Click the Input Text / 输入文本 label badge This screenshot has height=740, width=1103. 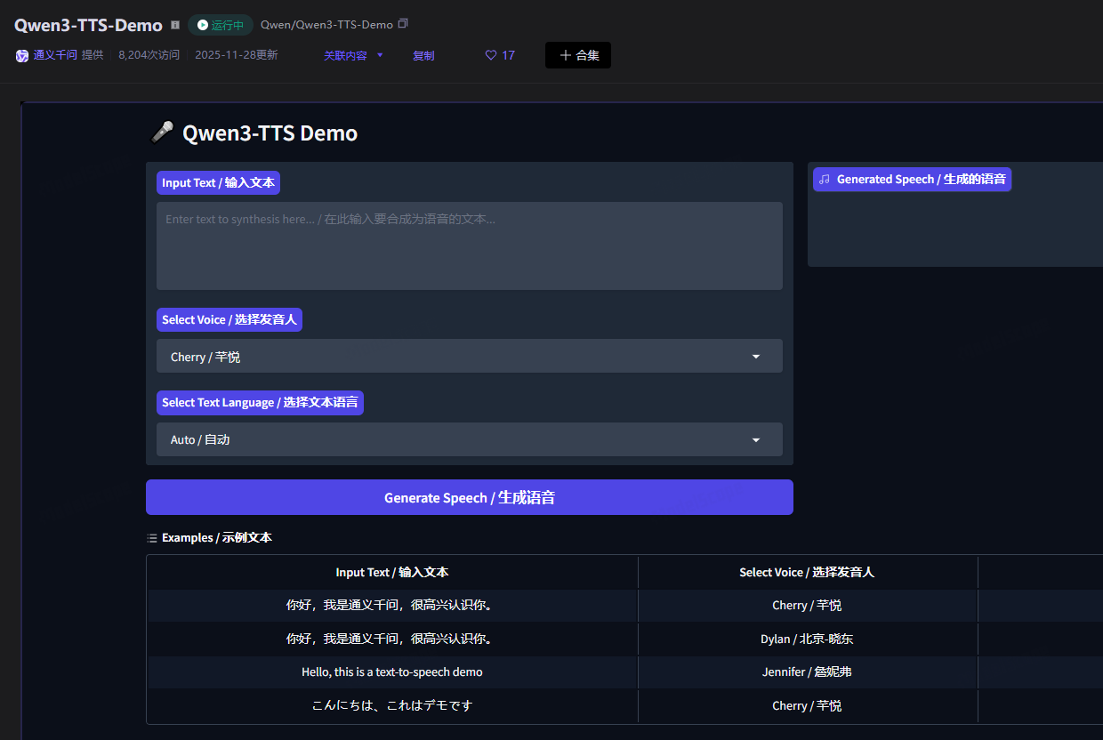click(218, 182)
